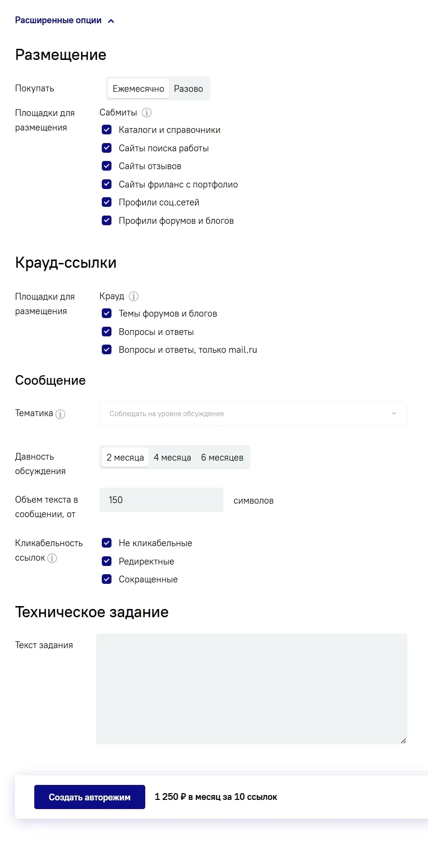Screen dimensions: 428x855
Task: Click the text volume field showing 150
Action: (161, 500)
